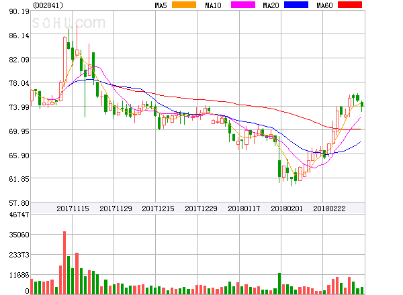This screenshot has height=295, width=403.
Task: Click the 57.80 price axis label
Action: pyautogui.click(x=19, y=203)
